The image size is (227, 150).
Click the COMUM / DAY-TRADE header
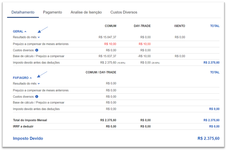101,72
